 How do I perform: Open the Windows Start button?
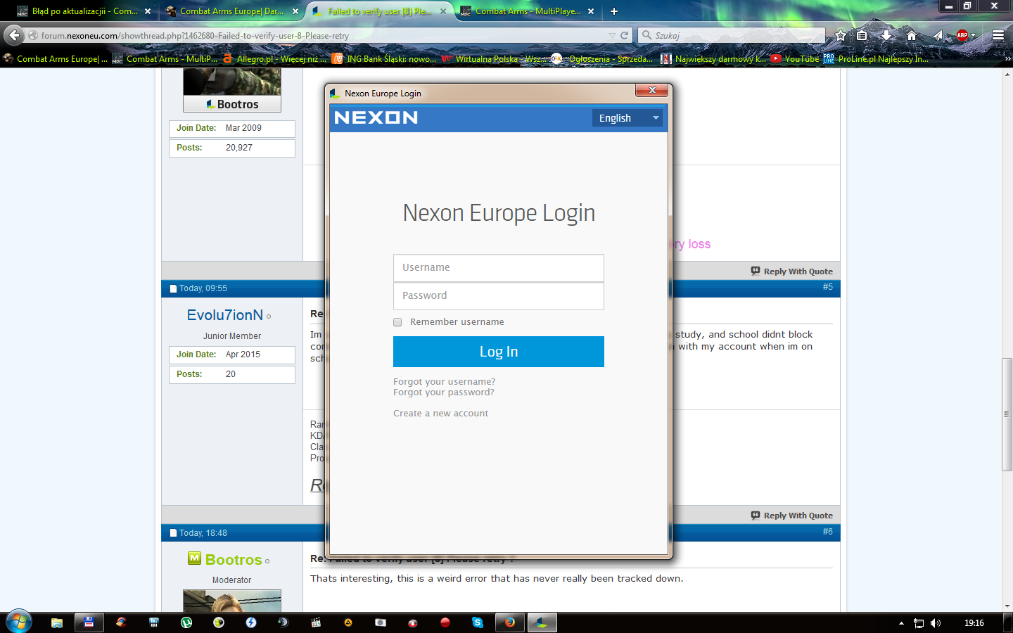(x=19, y=622)
